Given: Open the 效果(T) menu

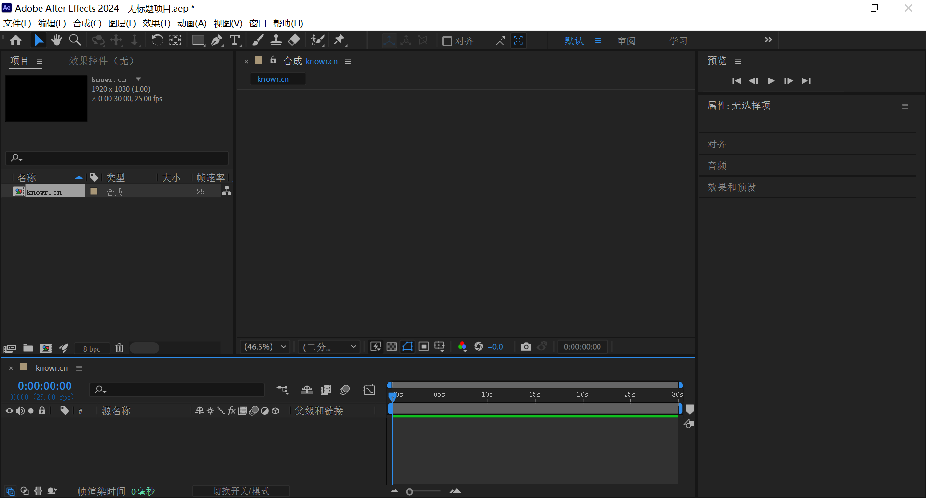Looking at the screenshot, I should click(156, 23).
